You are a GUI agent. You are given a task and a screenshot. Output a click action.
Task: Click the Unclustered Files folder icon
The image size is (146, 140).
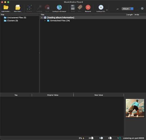[x=5, y=18]
